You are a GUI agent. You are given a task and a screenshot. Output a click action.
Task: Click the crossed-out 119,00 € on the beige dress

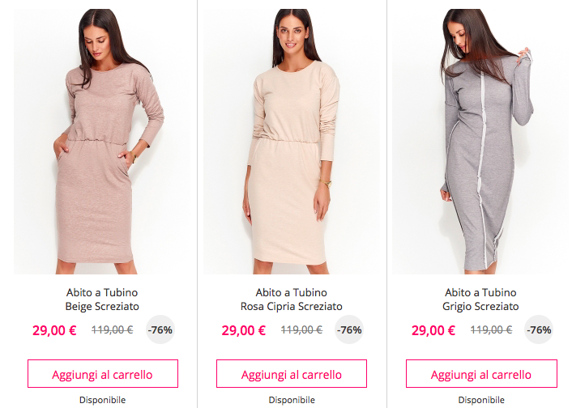pyautogui.click(x=113, y=329)
